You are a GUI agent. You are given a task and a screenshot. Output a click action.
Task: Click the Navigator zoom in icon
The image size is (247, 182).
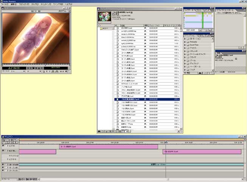pos(210,30)
